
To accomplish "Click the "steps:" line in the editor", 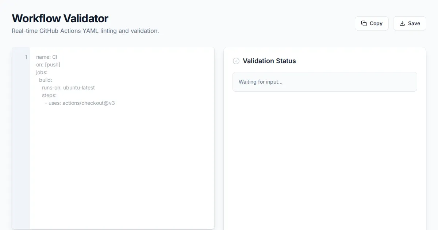I will [49, 95].
